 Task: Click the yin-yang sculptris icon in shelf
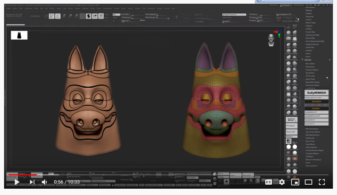pos(88,16)
